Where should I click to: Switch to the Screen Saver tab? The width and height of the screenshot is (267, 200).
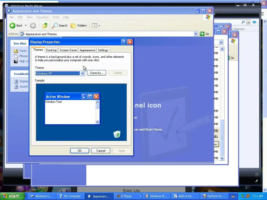(x=68, y=50)
